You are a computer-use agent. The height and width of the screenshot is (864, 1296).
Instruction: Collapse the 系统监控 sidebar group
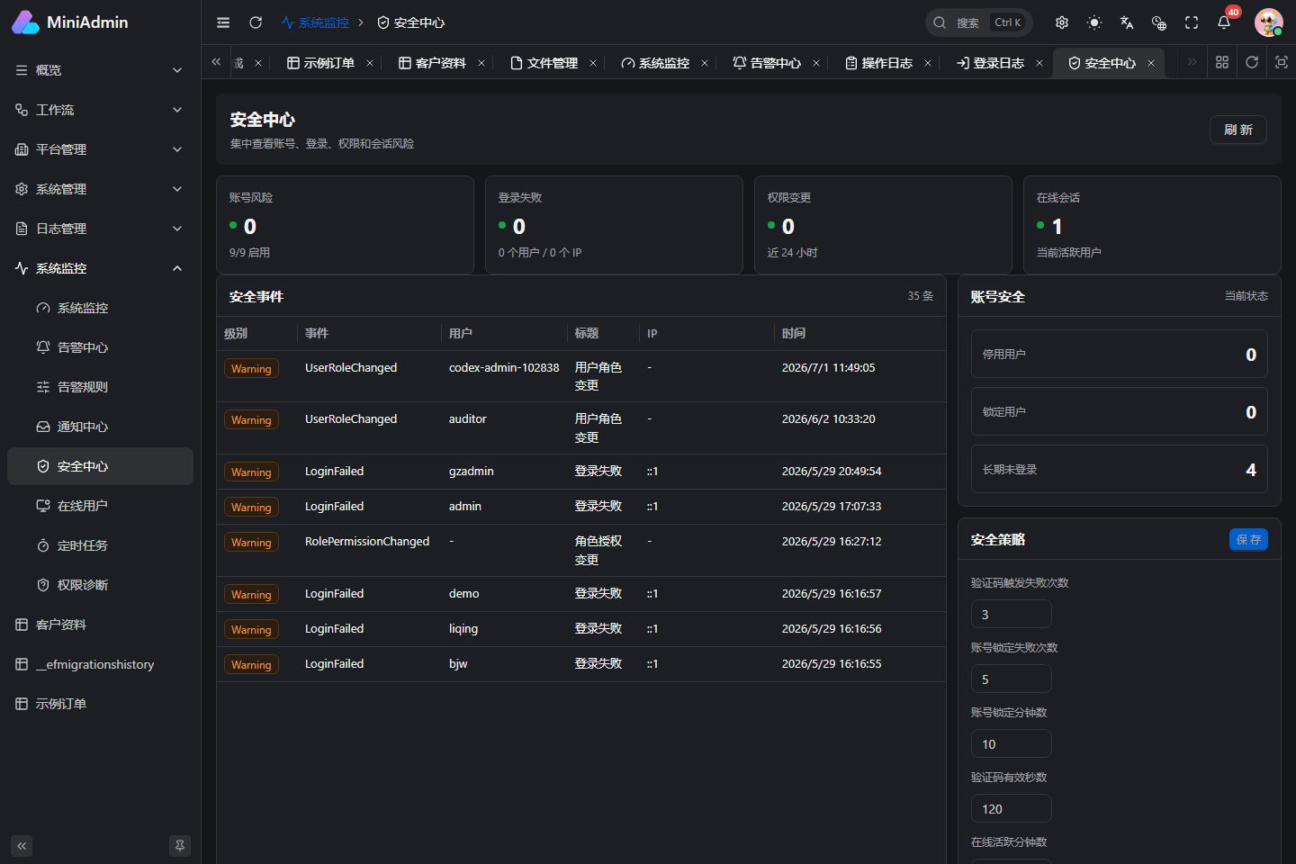[100, 268]
